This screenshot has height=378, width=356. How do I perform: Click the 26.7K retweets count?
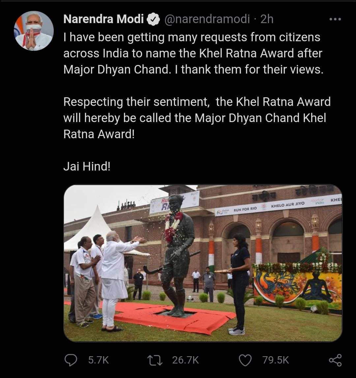click(x=185, y=360)
